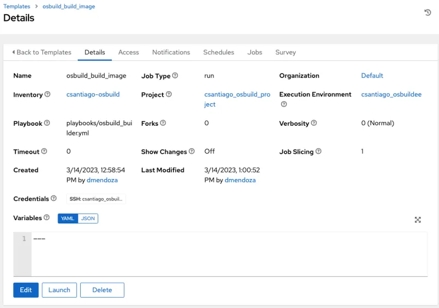Launch the osbuild_build_image template

pos(59,290)
